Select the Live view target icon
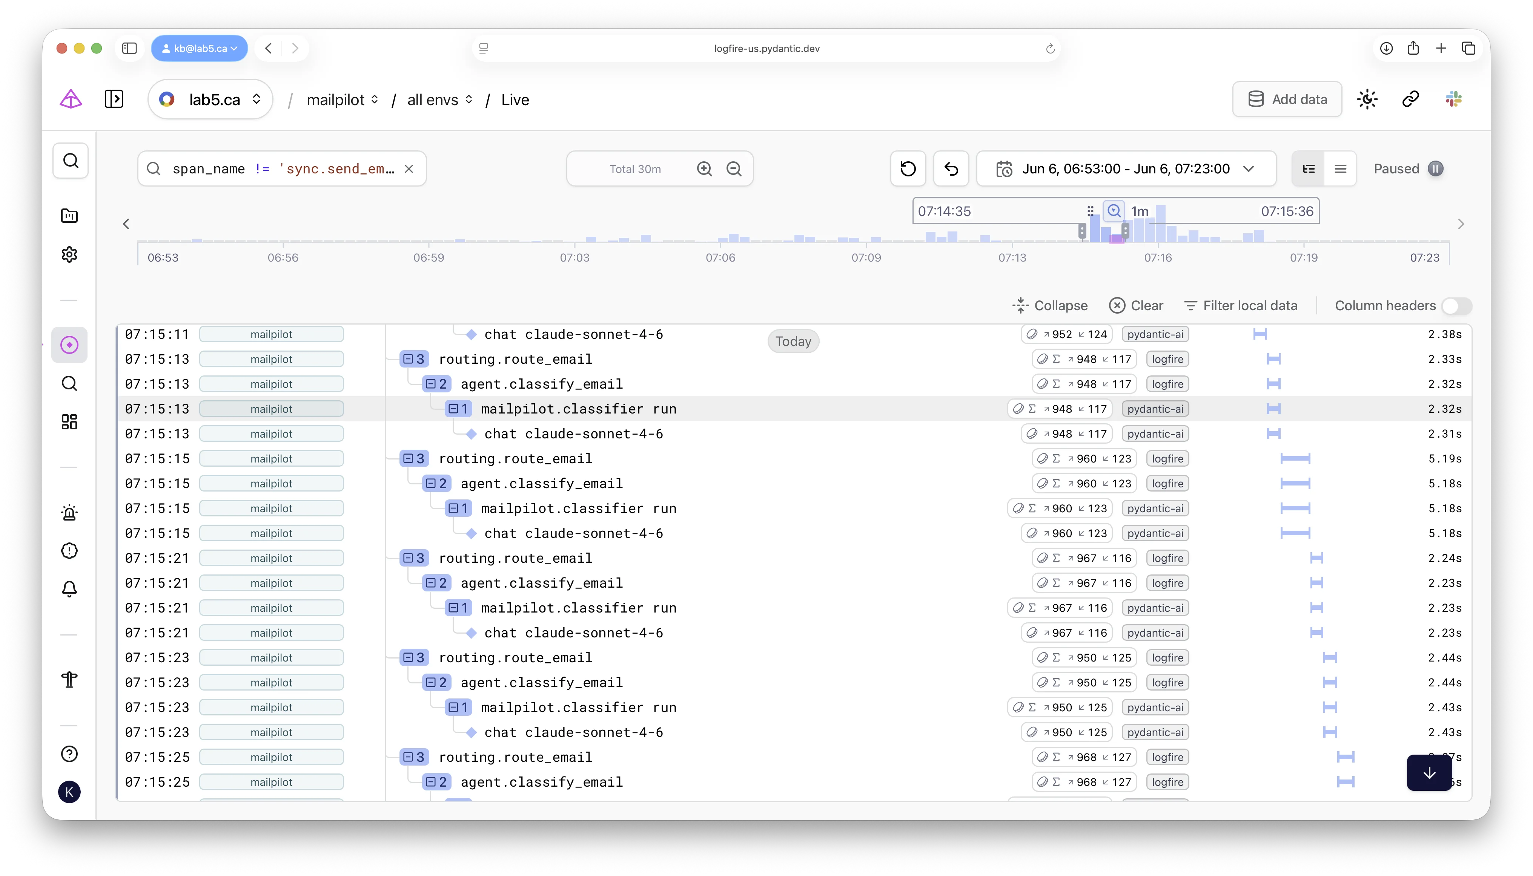 pyautogui.click(x=69, y=345)
